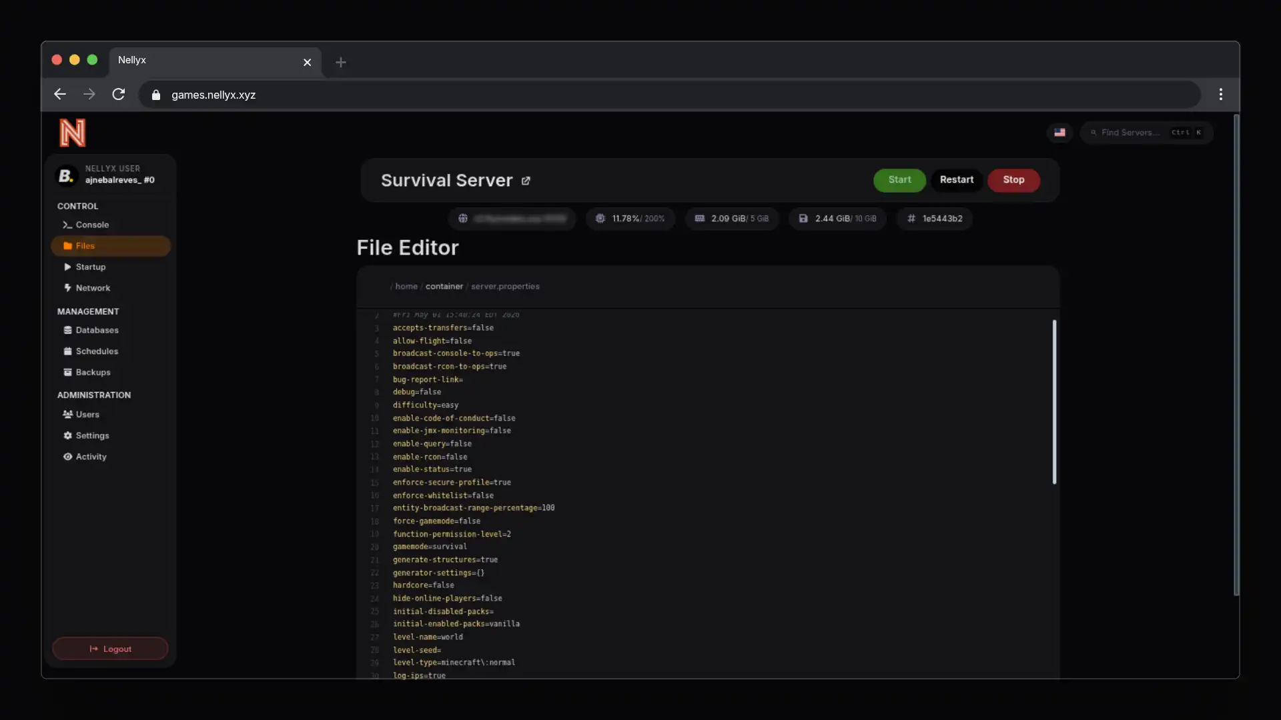The height and width of the screenshot is (720, 1281).
Task: Open the browser three-dot menu
Action: pos(1221,95)
